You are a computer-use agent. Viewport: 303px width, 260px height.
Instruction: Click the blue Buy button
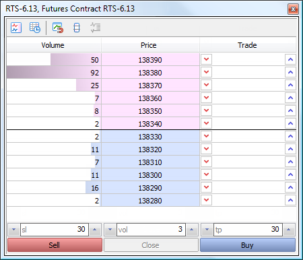[248, 245]
